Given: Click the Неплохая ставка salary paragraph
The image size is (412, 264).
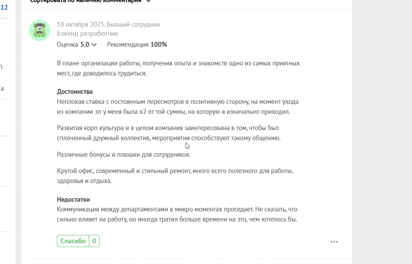Looking at the screenshot, I should tap(178, 107).
